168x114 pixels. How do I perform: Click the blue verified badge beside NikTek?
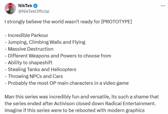[x=35, y=6]
